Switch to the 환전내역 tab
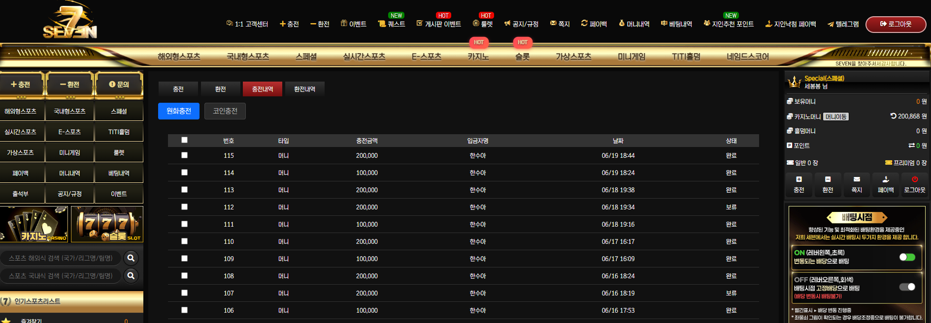 tap(304, 89)
